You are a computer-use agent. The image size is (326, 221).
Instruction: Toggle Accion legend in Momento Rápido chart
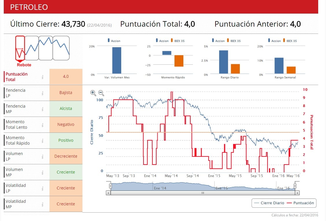point(162,40)
